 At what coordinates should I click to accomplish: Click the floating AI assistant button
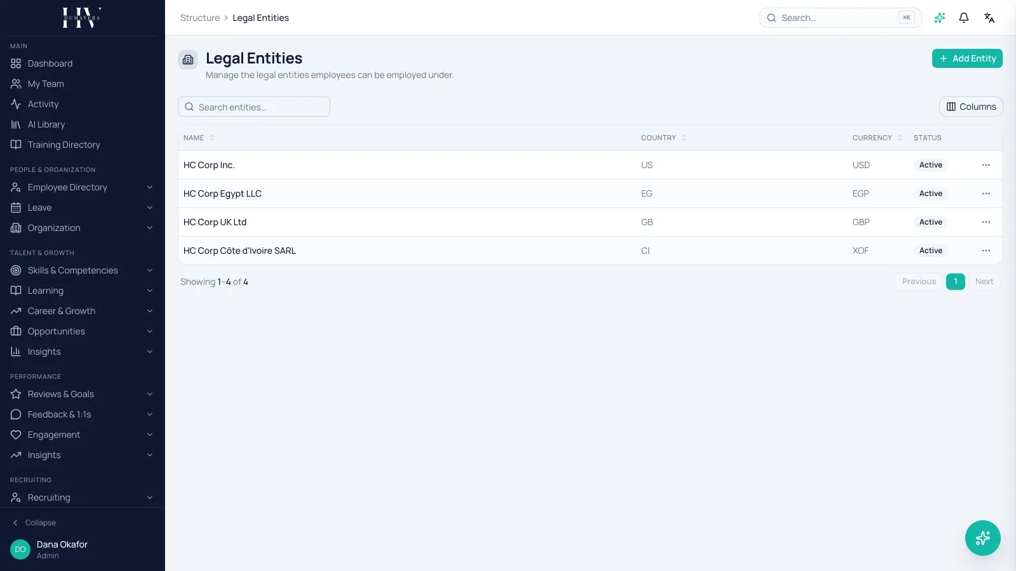[x=983, y=538]
